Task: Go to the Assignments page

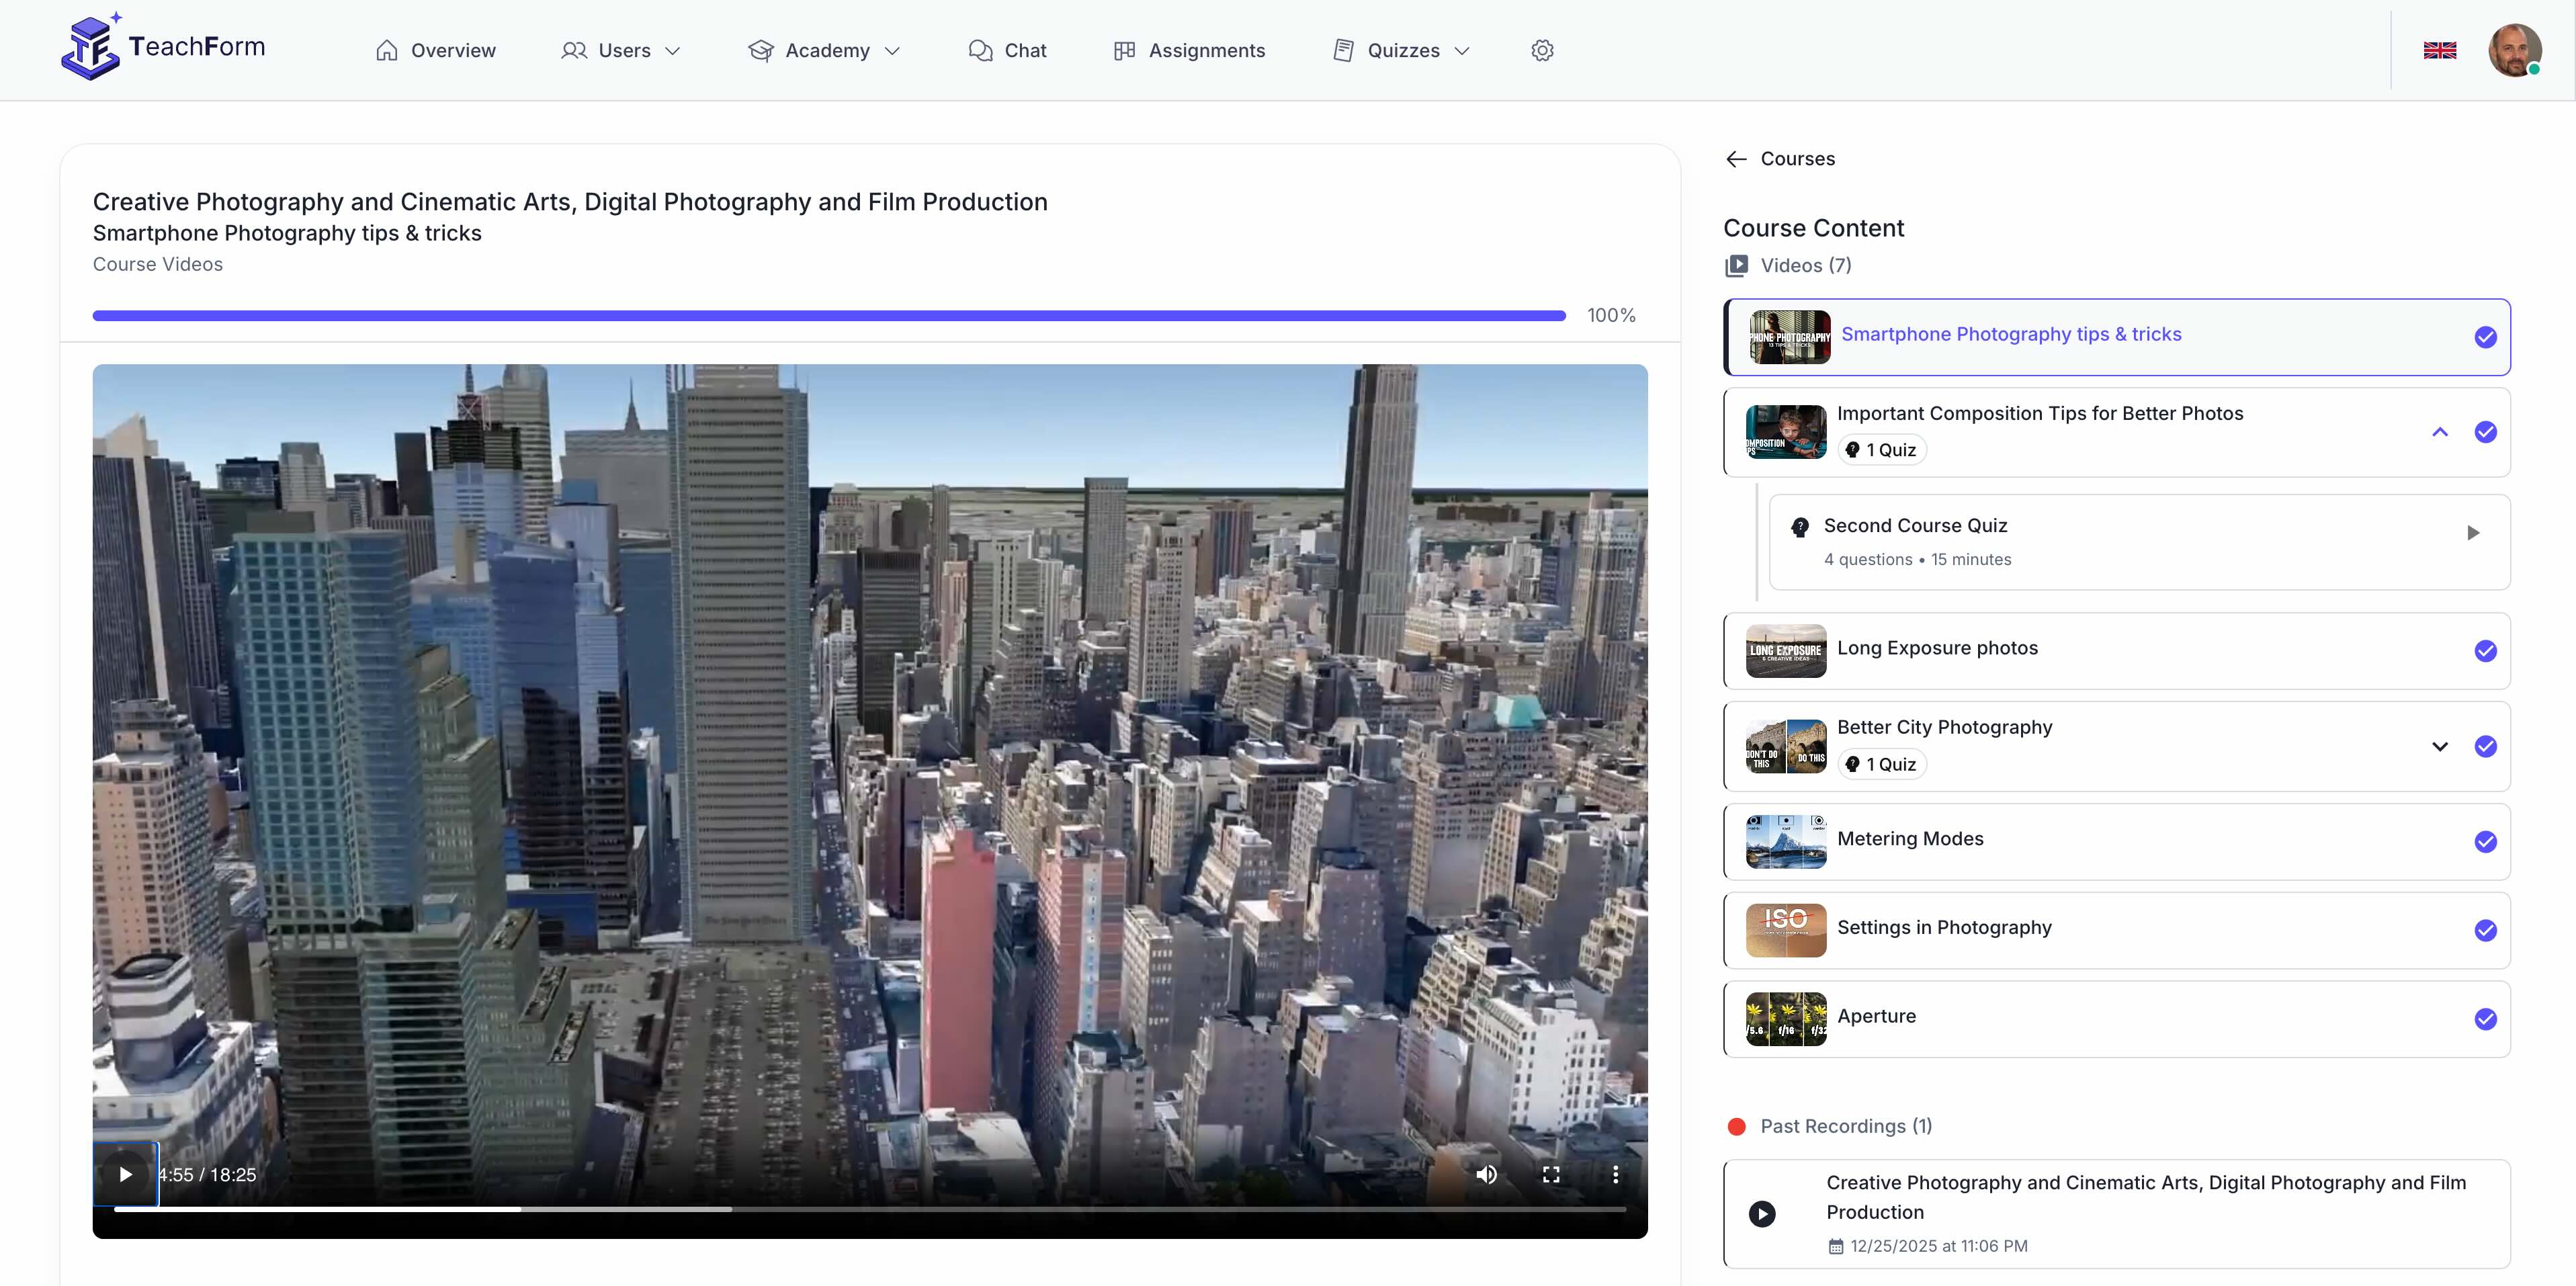Action: click(x=1189, y=50)
